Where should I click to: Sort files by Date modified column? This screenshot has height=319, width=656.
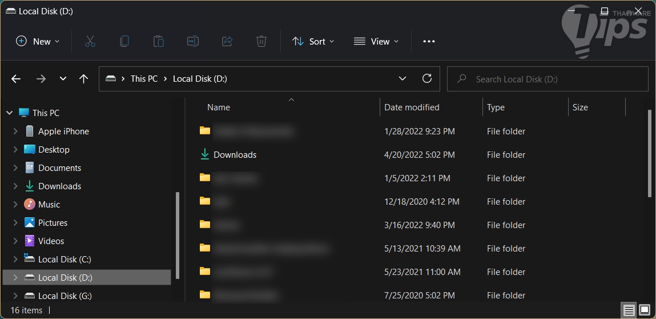pos(412,107)
